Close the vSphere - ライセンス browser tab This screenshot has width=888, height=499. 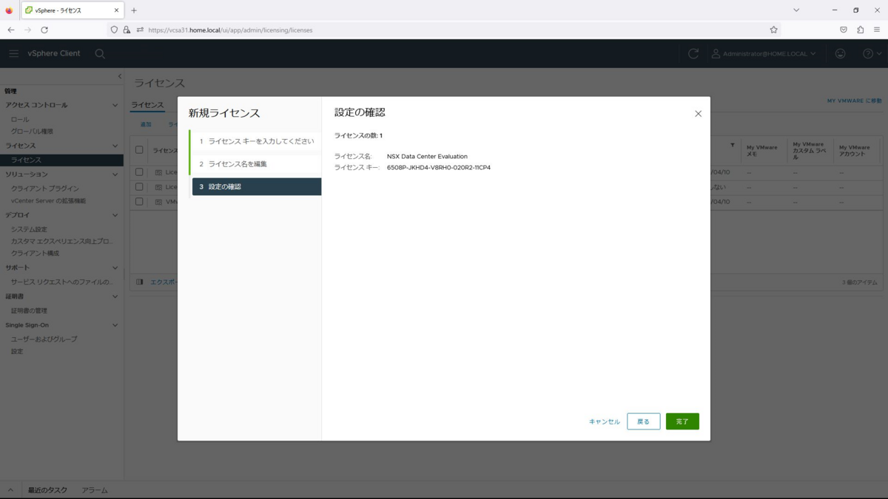(116, 10)
